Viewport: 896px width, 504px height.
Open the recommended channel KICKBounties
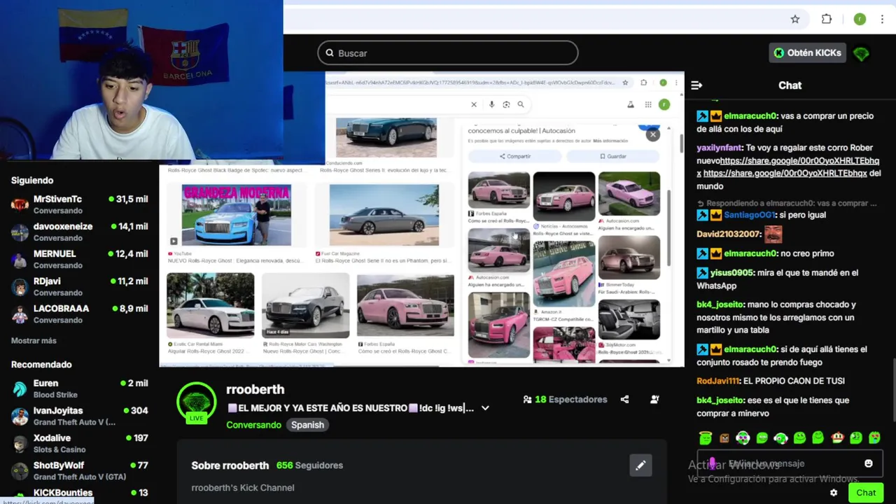[x=80, y=493]
